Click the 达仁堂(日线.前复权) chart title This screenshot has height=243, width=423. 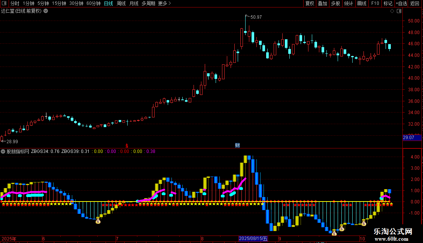[21, 11]
